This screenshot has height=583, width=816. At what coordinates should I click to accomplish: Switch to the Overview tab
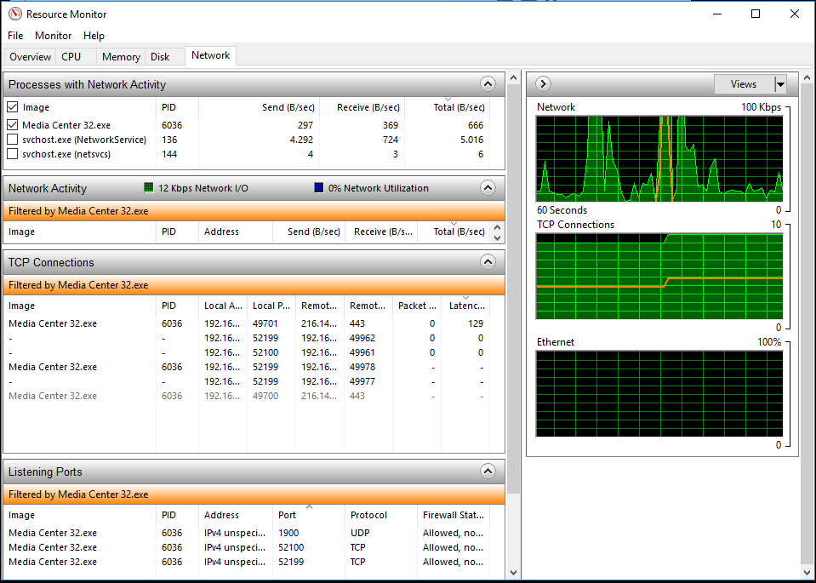(30, 57)
